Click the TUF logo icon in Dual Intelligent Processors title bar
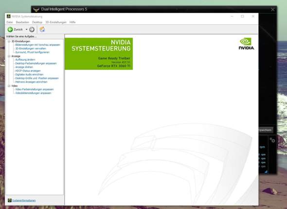This screenshot has height=209, width=287. click(x=36, y=10)
